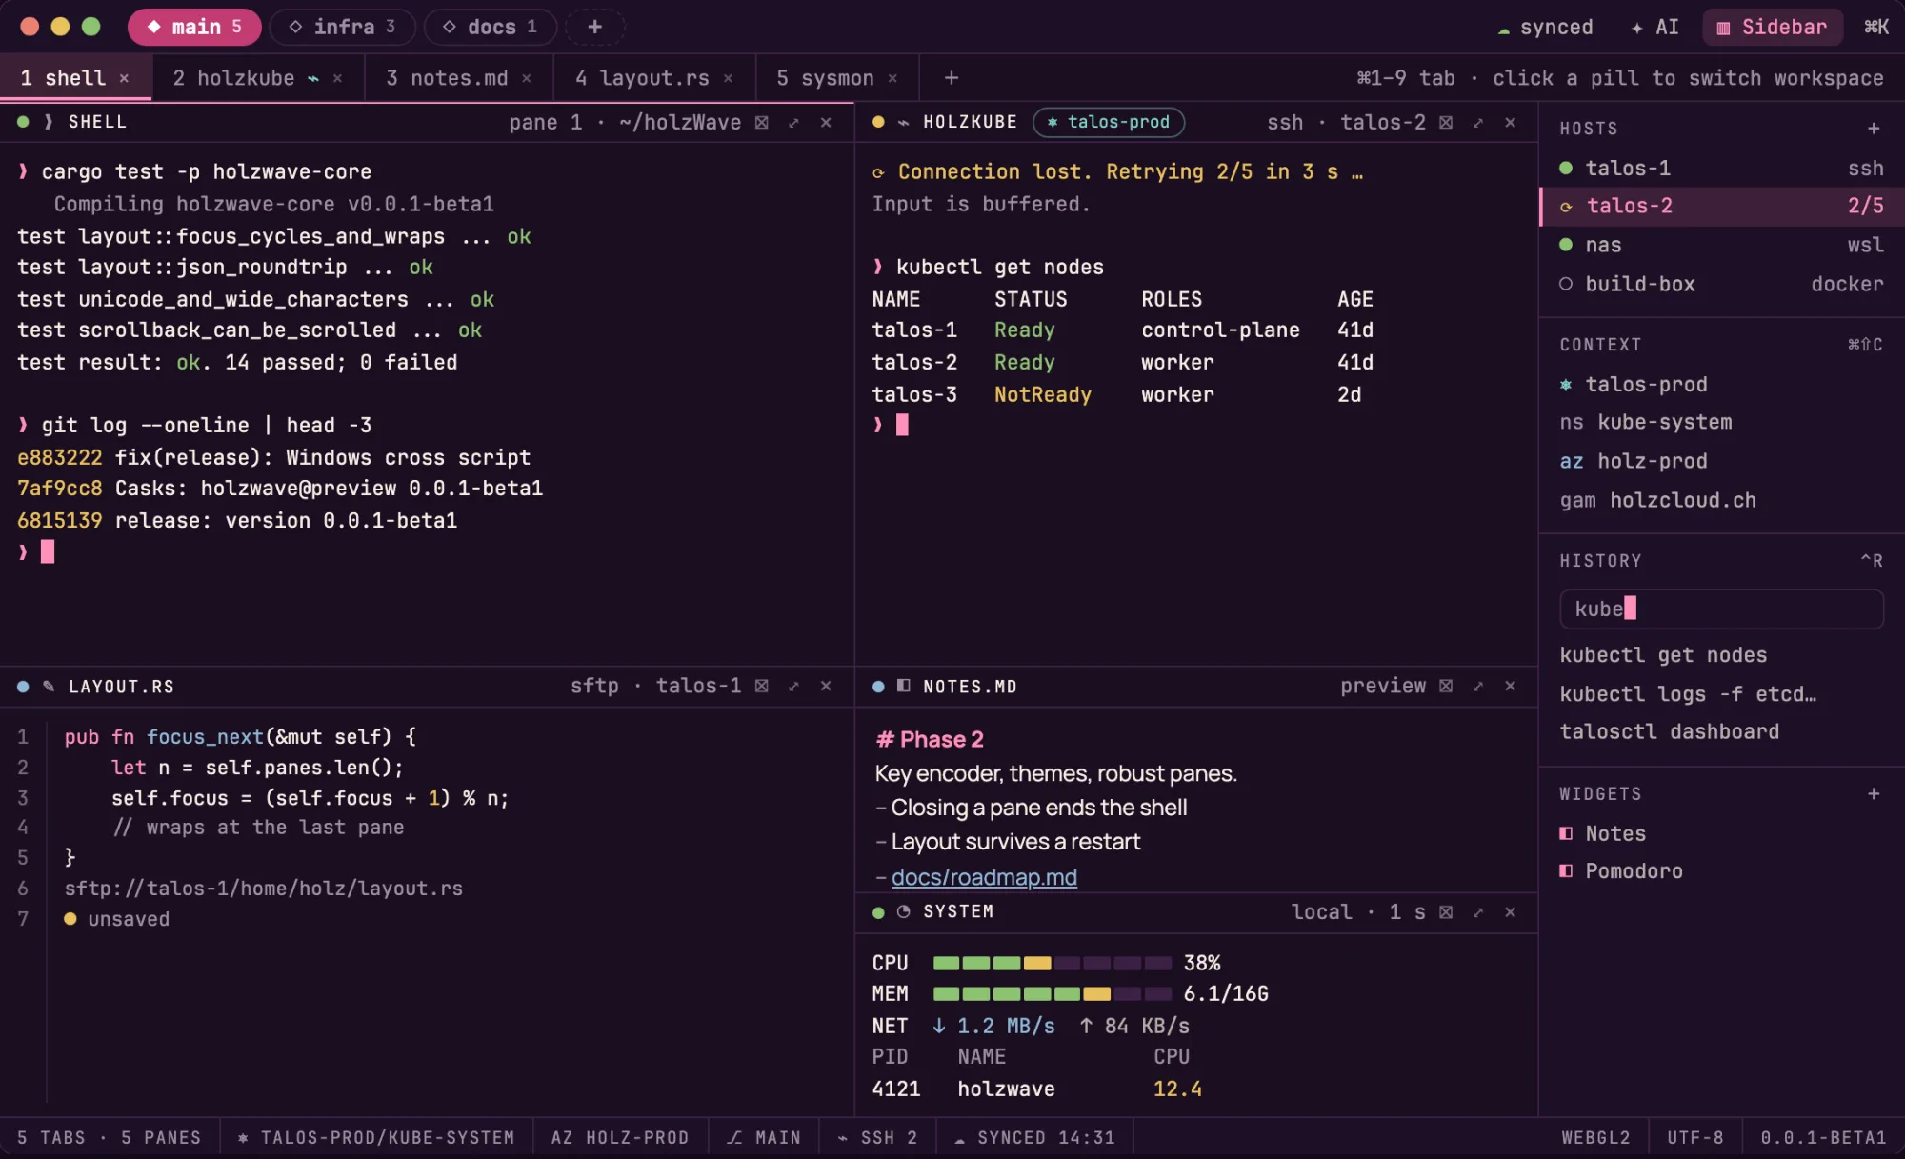Select the az holz-prod context
The height and width of the screenshot is (1159, 1905).
[1721, 461]
